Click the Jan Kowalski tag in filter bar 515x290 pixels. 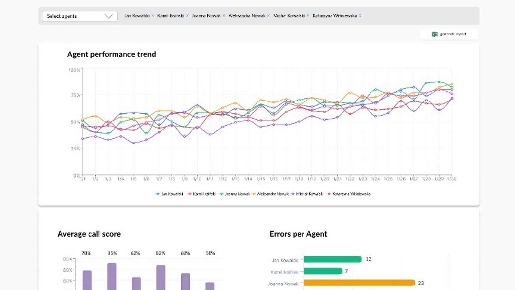(x=137, y=16)
